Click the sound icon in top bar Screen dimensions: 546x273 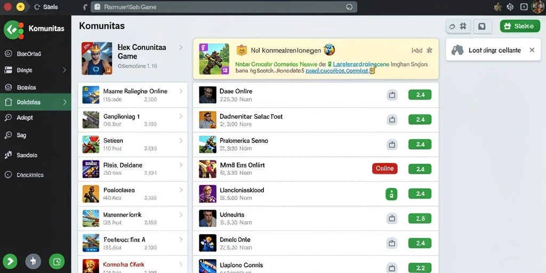(x=510, y=7)
